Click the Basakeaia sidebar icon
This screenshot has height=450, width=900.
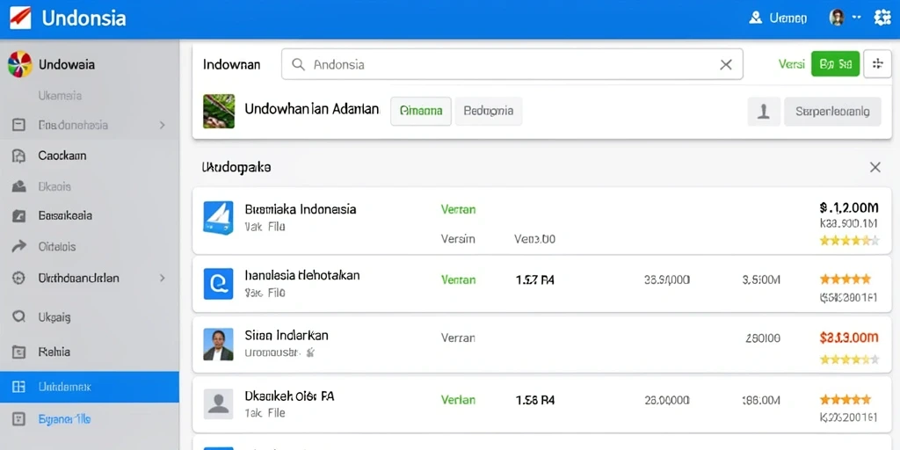[19, 216]
